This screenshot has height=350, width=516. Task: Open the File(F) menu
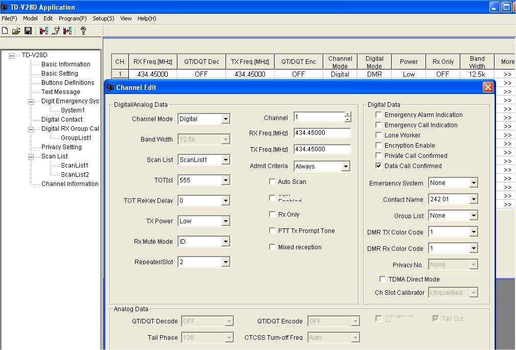pos(9,18)
